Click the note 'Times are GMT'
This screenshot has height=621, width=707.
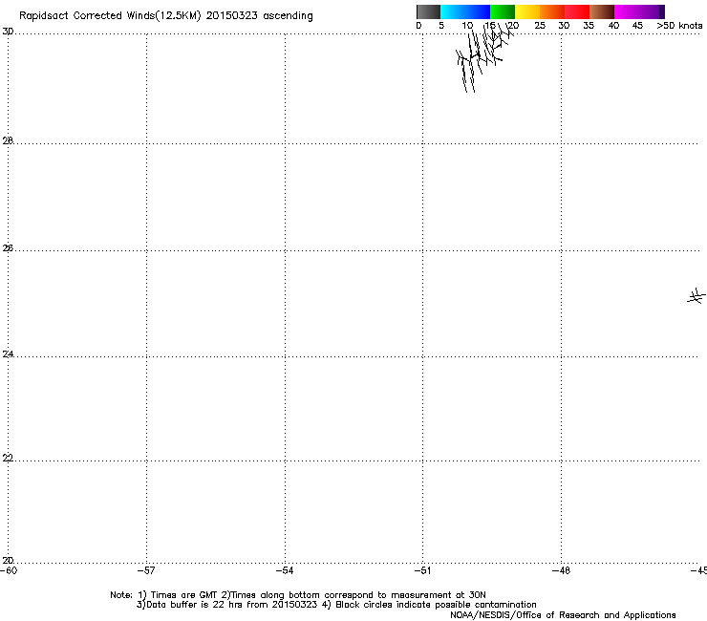click(184, 595)
